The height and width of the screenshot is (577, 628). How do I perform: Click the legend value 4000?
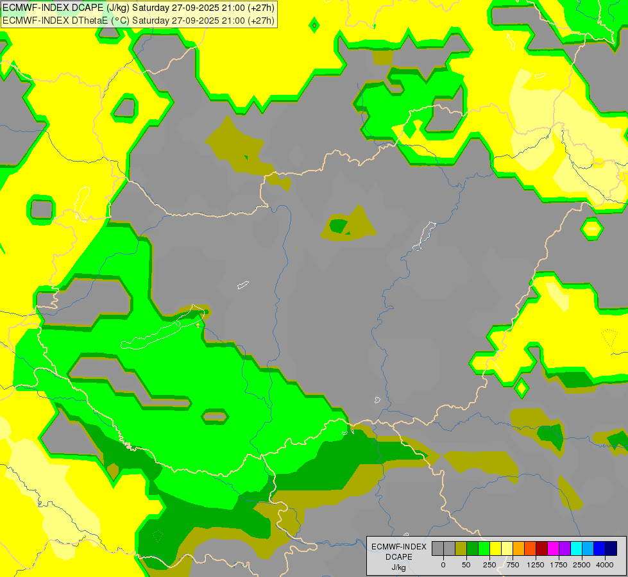tap(605, 565)
